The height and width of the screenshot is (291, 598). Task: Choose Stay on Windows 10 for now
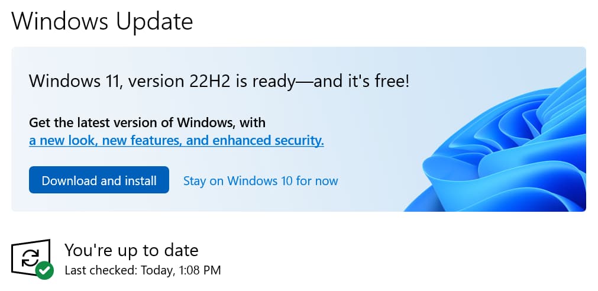click(260, 180)
